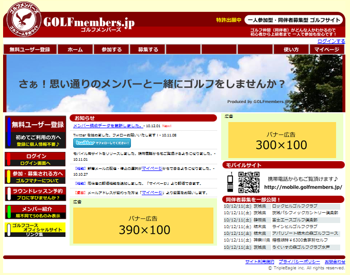Click the うぐいすの森ゴルフクラブ水戸 row
Image resolution: width=350 pixels, height=275 pixels.
[x=281, y=247]
